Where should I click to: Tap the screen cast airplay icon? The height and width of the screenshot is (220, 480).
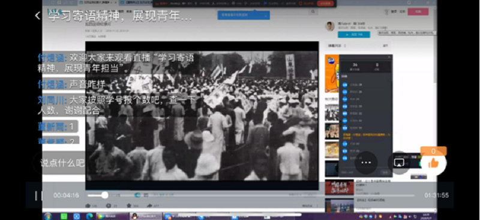point(399,163)
